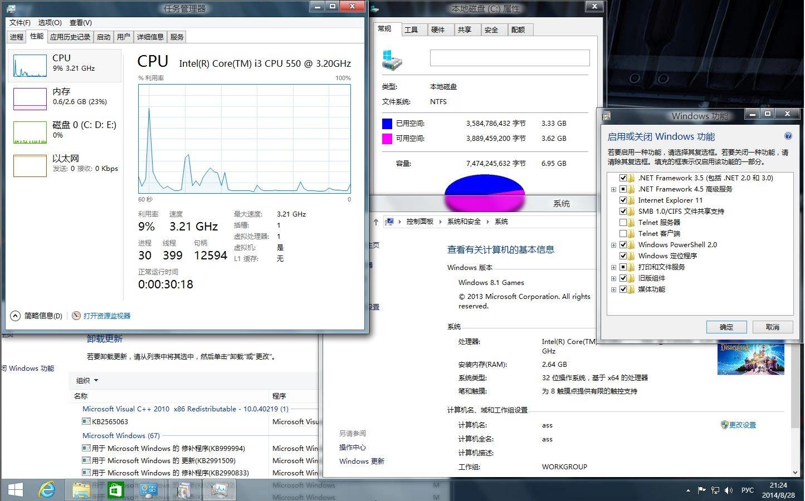
Task: Enable the Telnet 服务器 checkbox
Action: [623, 223]
